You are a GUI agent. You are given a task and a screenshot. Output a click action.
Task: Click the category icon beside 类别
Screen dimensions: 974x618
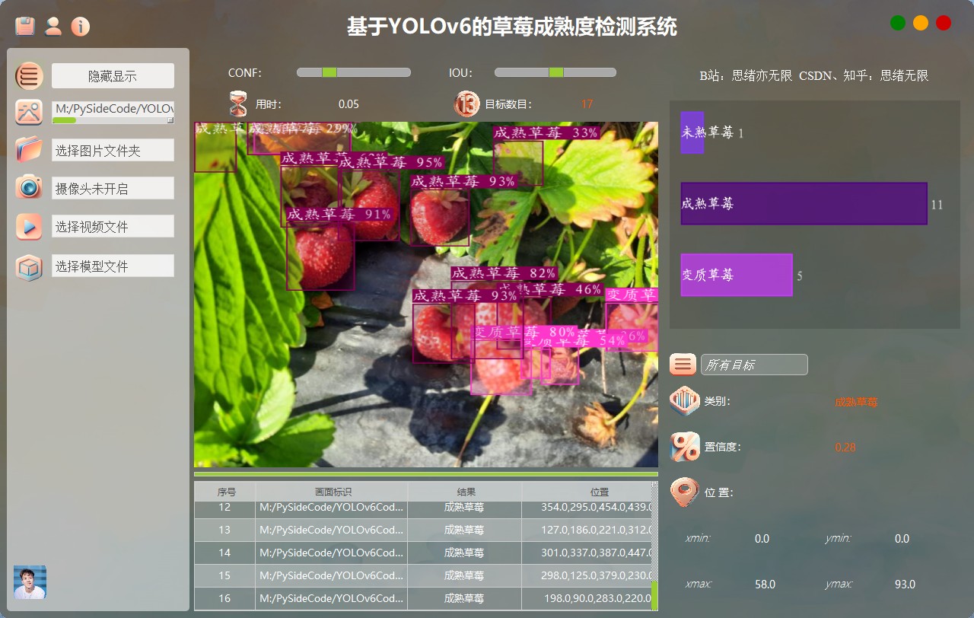684,401
